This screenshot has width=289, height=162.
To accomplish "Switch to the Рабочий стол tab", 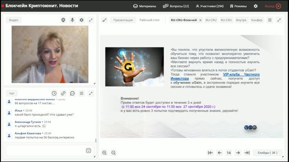I will point(149,20).
